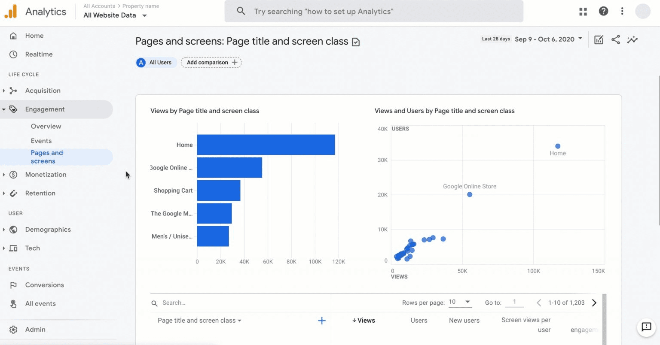This screenshot has width=660, height=345.
Task: Go to Realtime in the sidebar
Action: coord(39,54)
